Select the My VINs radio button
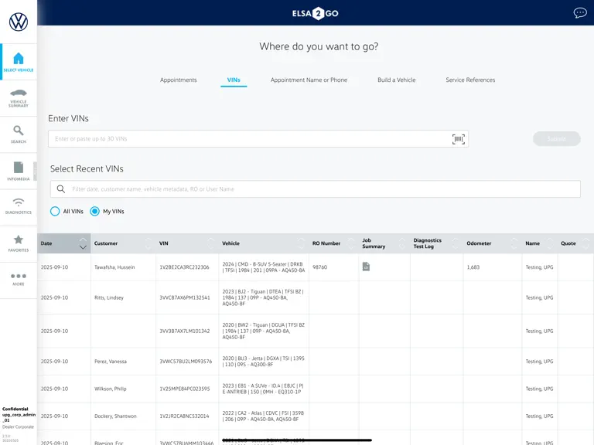Viewport: 594px width, 445px height. (94, 211)
